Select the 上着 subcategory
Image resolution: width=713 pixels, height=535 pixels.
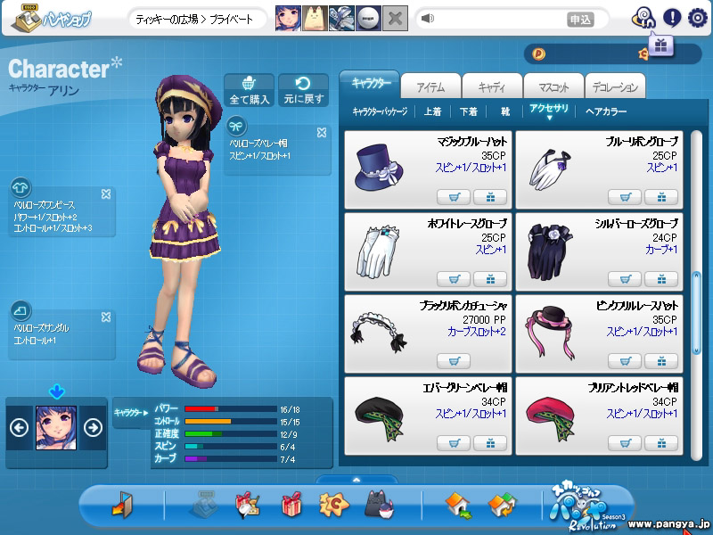(x=432, y=111)
